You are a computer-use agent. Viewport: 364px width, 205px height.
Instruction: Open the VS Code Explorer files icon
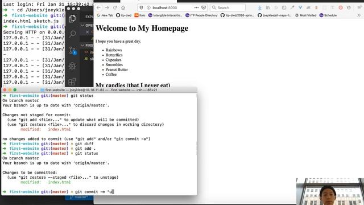[x=72, y=18]
